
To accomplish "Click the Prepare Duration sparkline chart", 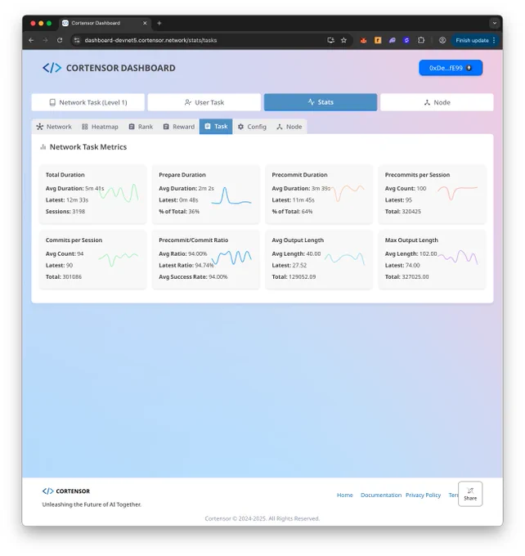I will click(x=231, y=195).
